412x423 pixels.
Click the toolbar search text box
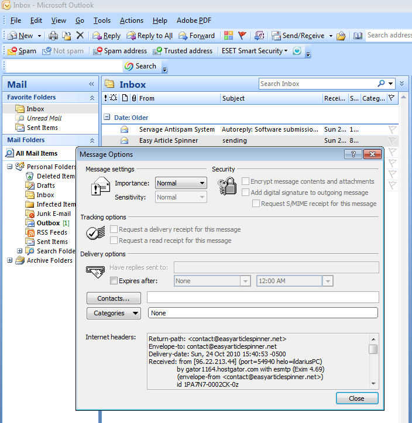[64, 66]
